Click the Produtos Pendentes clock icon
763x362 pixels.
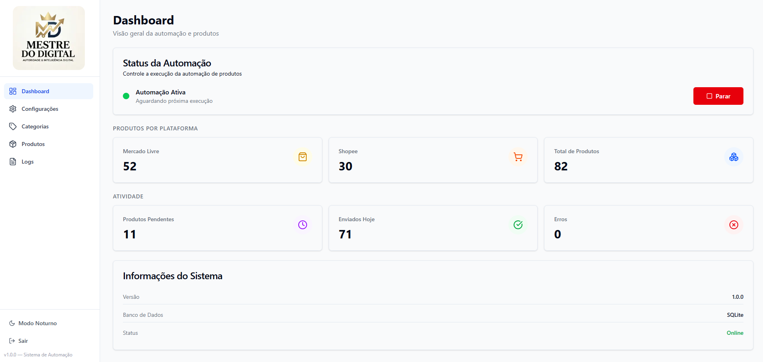pos(303,225)
